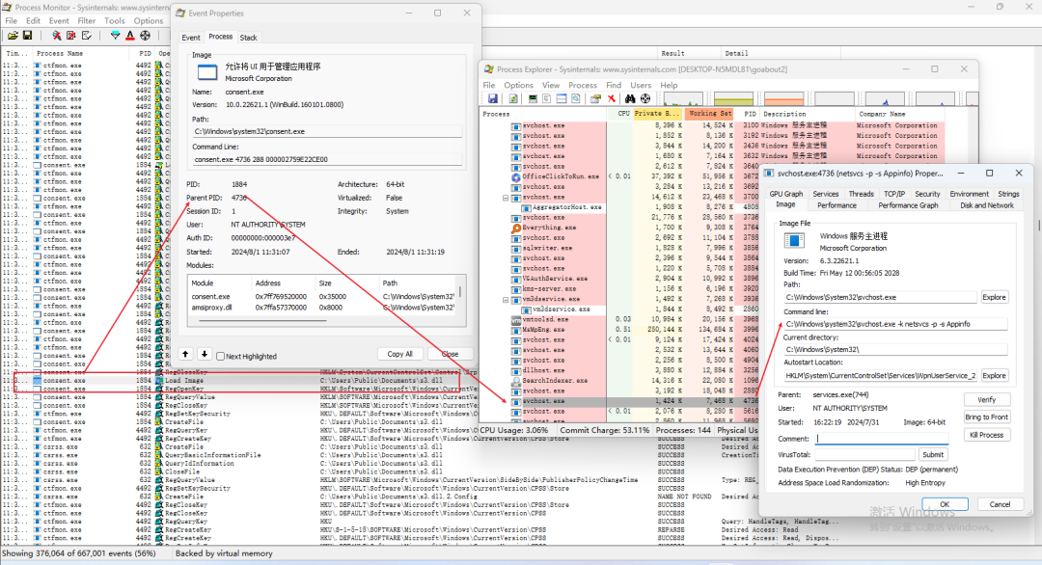Collapse the vm3dservice.exe tree node
The height and width of the screenshot is (565, 1042).
(x=506, y=300)
